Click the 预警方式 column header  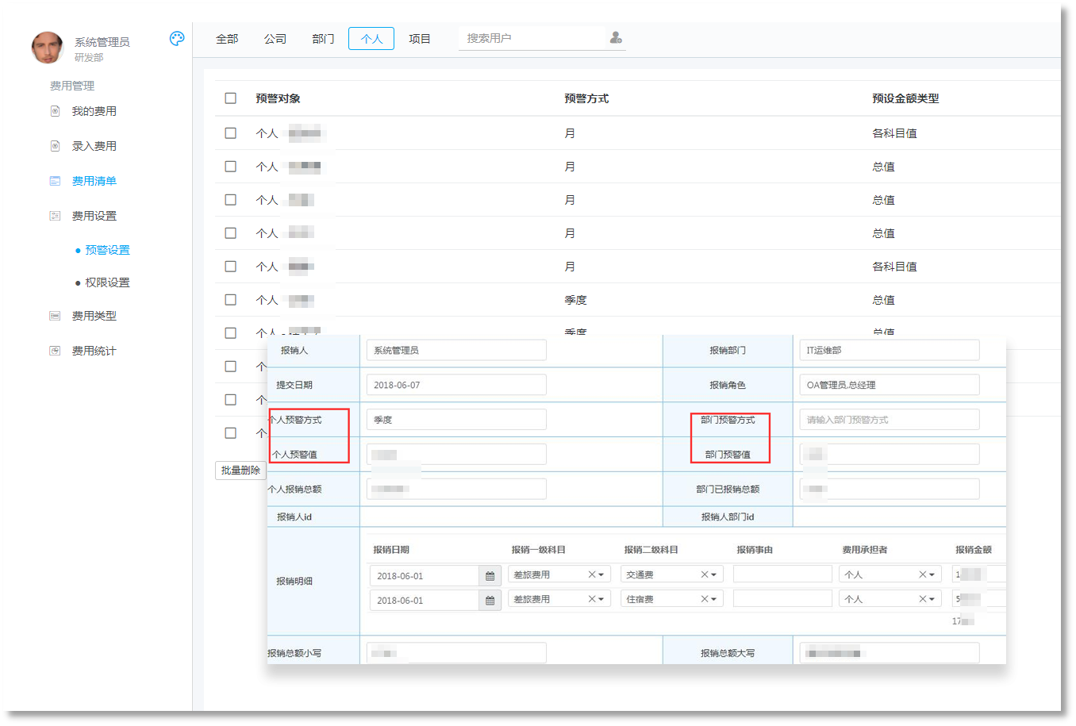[x=586, y=98]
